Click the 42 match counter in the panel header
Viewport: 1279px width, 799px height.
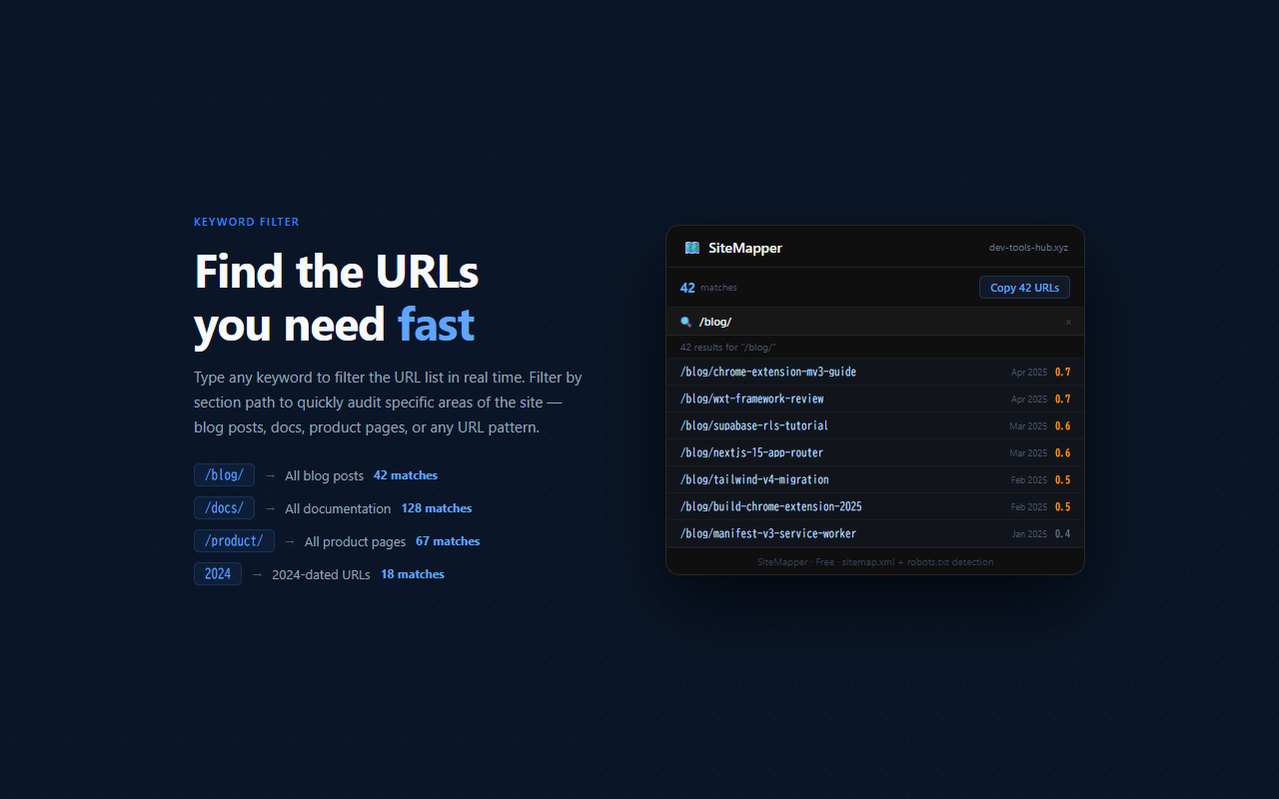pos(687,288)
